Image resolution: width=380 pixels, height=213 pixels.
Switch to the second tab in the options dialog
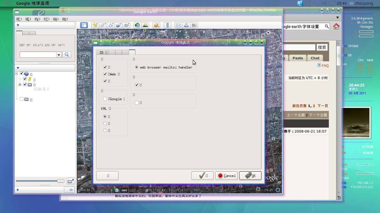click(x=112, y=52)
